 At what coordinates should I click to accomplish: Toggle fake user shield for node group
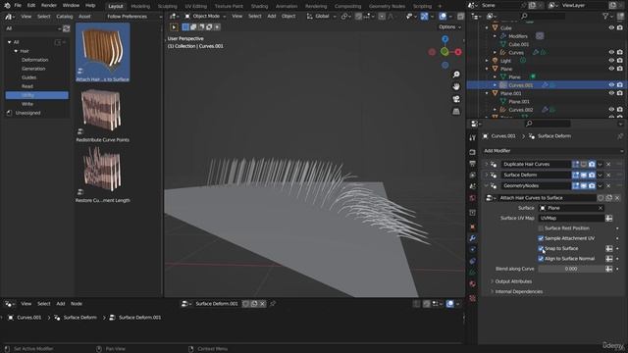pyautogui.click(x=601, y=198)
